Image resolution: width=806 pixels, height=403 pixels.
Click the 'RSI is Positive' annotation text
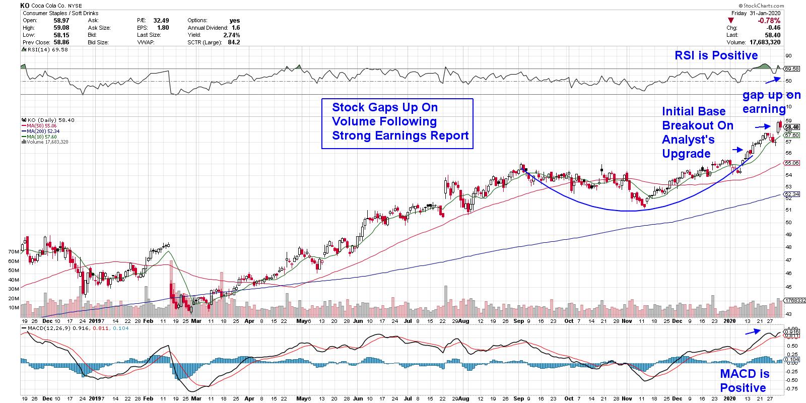click(x=716, y=56)
